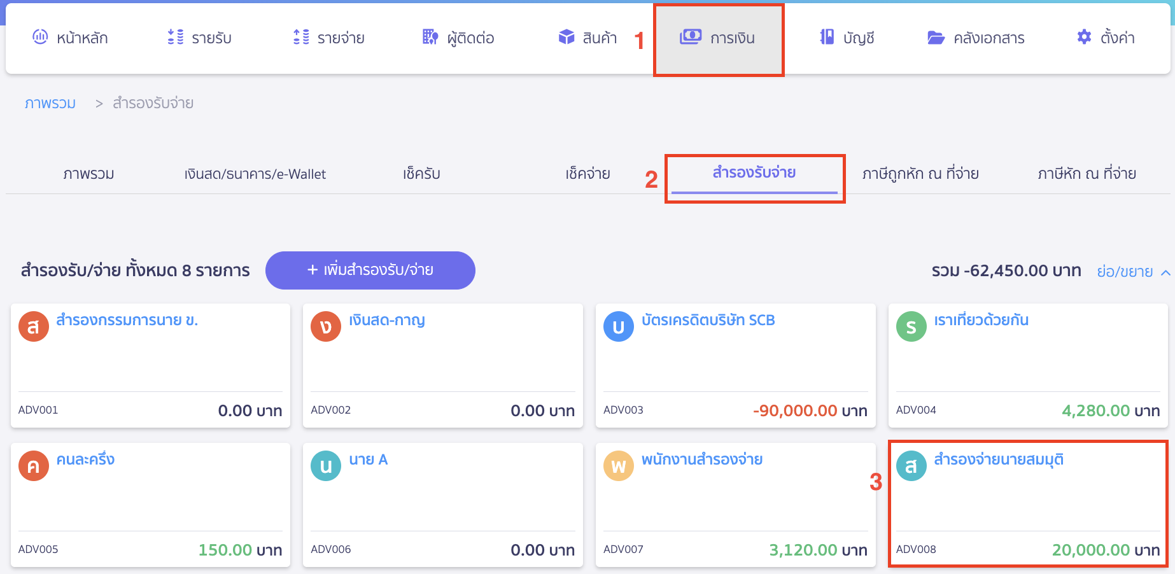Viewport: 1175px width, 574px height.
Task: Click the money icon beside การเงิน
Action: 691,37
